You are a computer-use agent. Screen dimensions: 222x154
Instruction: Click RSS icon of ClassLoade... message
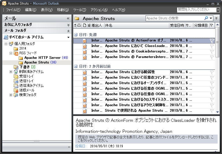pyautogui.click(x=85, y=46)
